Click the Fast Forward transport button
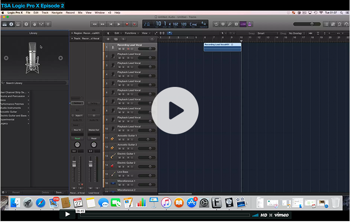Image resolution: width=350 pixels, height=222 pixels. click(x=103, y=24)
